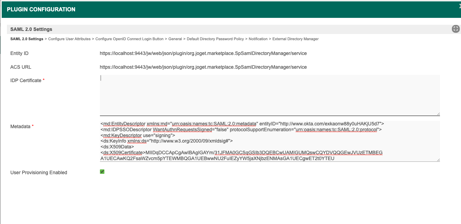Click into the IDP Certificate text area
Viewport: 461px width, 224px height.
pos(270,96)
